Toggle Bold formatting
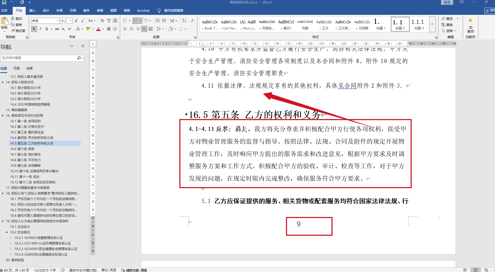This screenshot has height=272, width=495. (x=34, y=29)
